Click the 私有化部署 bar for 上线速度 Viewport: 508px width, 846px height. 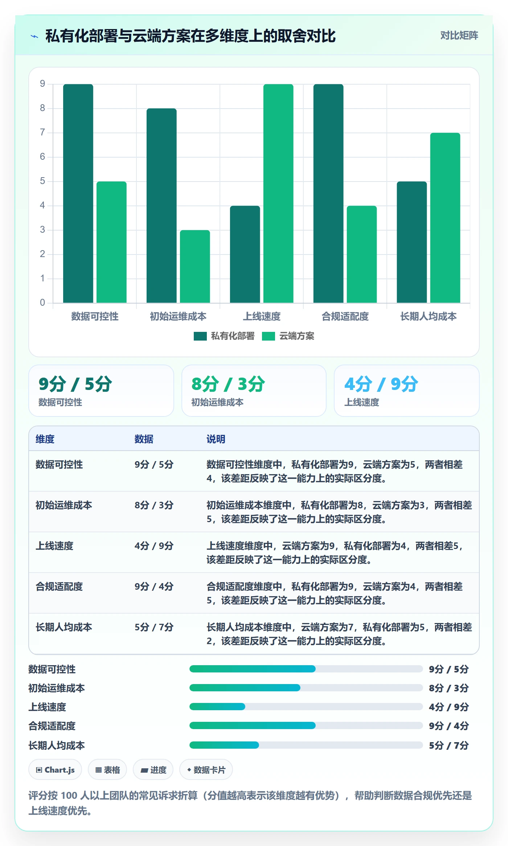(x=245, y=254)
